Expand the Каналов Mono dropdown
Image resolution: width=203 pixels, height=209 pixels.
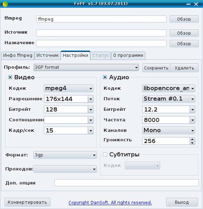click(169, 130)
